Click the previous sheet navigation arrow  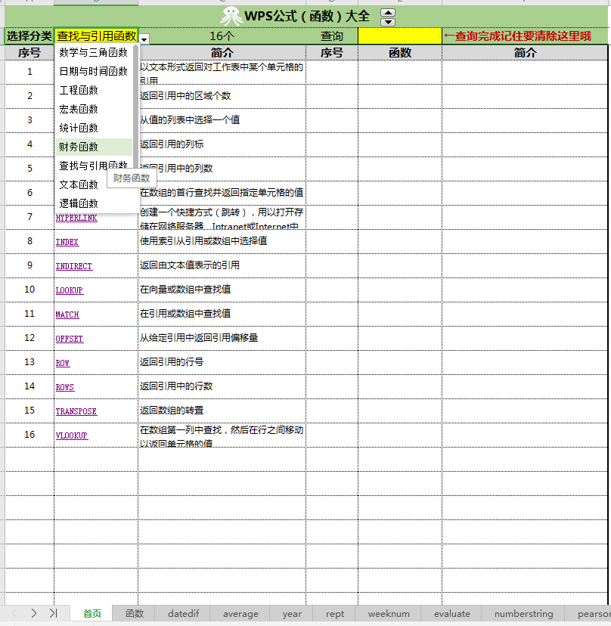pos(15,613)
